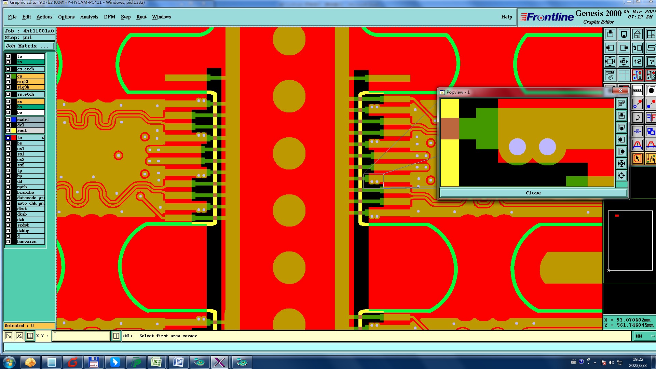656x369 pixels.
Task: Click the question mark help icon
Action: (651, 61)
